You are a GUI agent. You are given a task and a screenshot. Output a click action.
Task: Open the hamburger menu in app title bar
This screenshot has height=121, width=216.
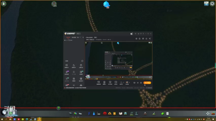point(143,34)
